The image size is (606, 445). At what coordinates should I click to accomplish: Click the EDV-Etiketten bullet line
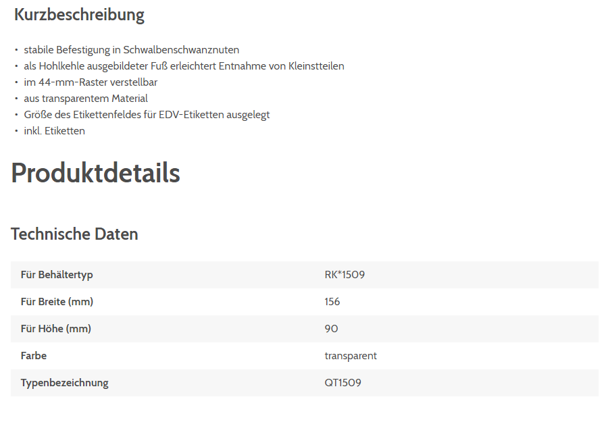[x=147, y=115]
